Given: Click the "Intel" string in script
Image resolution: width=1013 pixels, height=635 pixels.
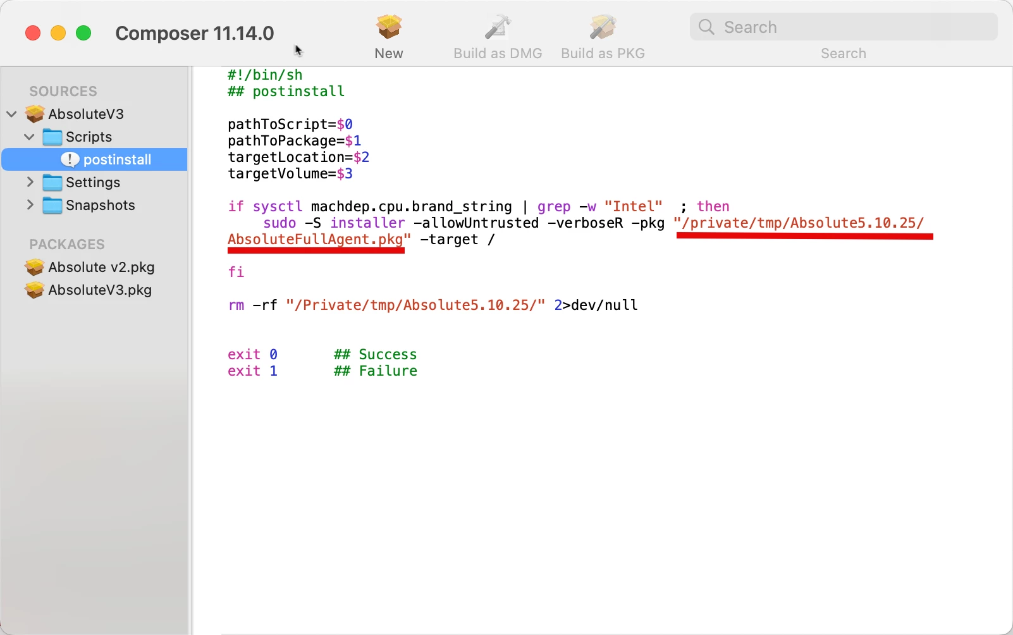Looking at the screenshot, I should point(633,206).
